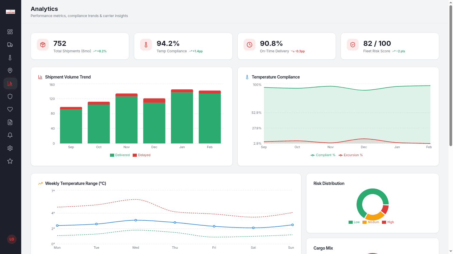Click the Analytics page heading

coord(44,9)
